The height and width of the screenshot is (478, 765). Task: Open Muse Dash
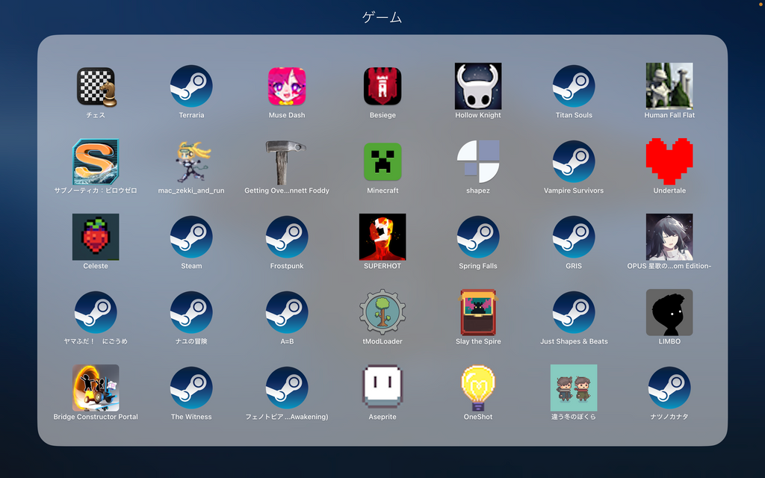[287, 86]
